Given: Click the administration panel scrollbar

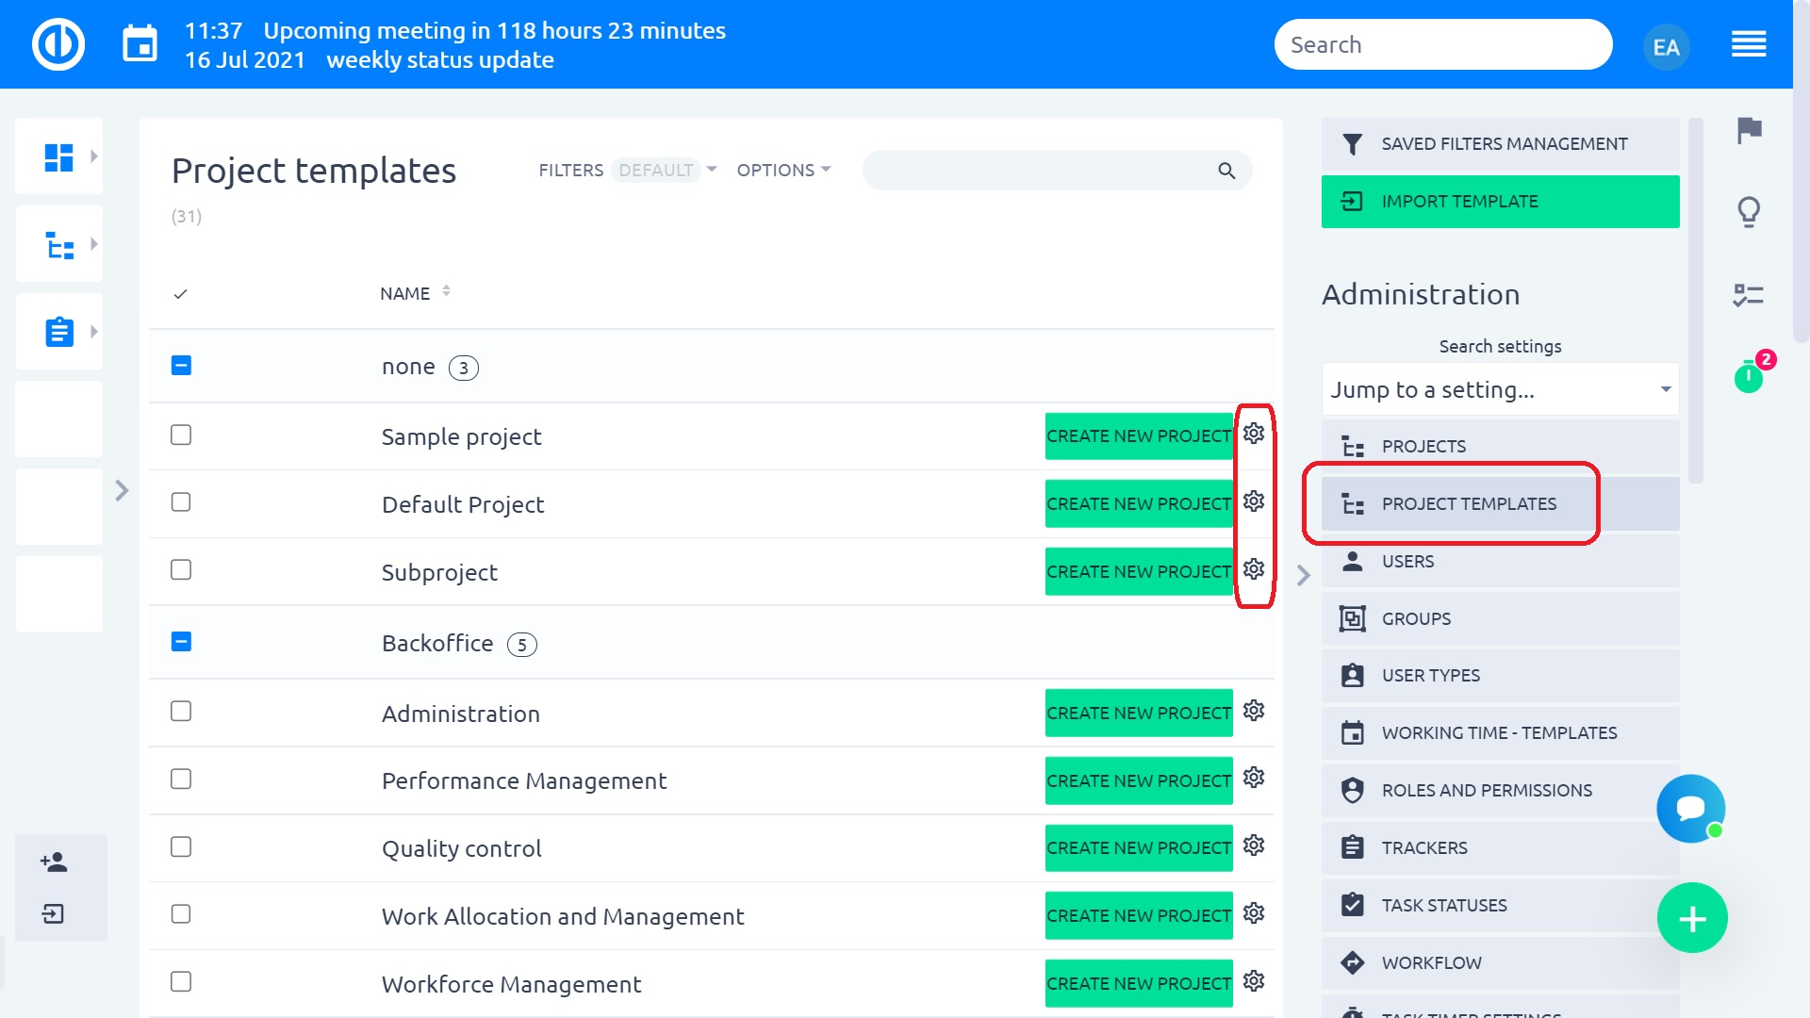Looking at the screenshot, I should click(1696, 302).
